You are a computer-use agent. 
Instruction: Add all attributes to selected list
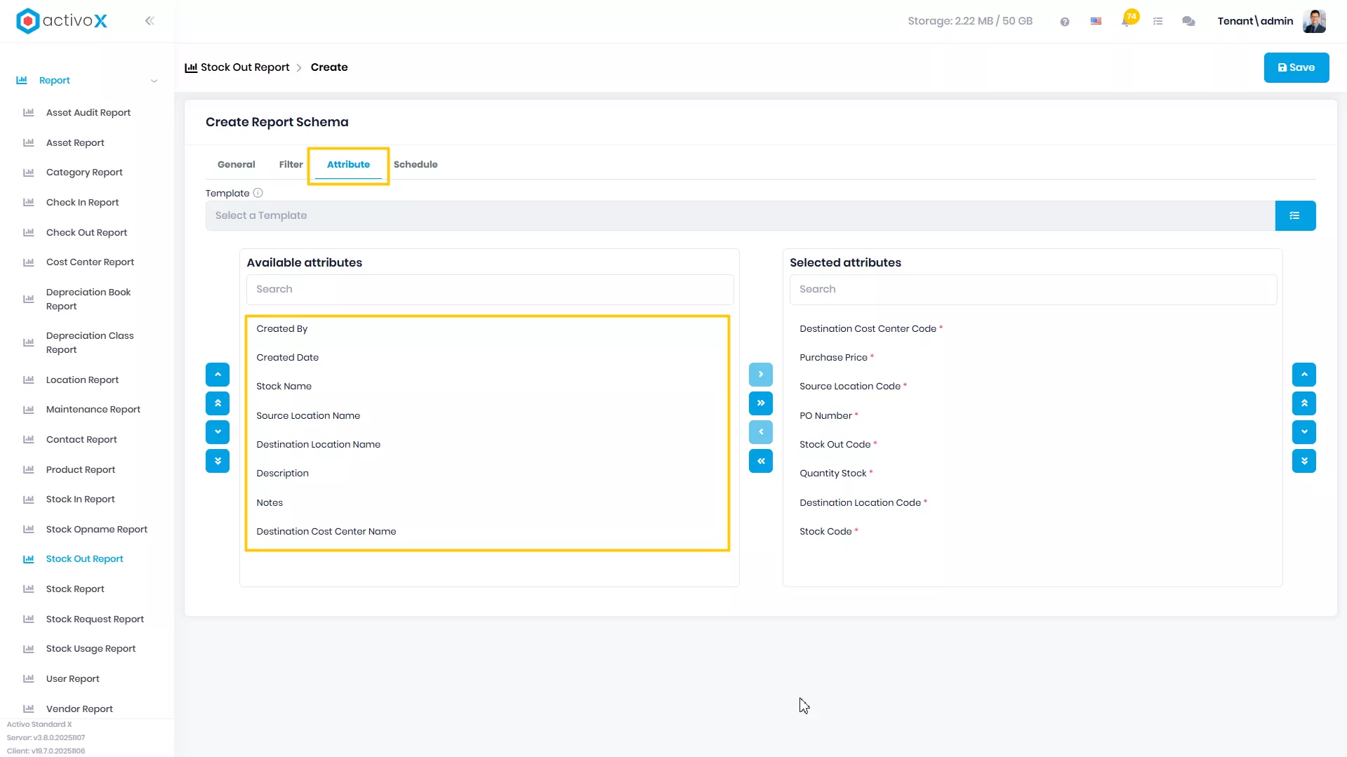tap(761, 403)
